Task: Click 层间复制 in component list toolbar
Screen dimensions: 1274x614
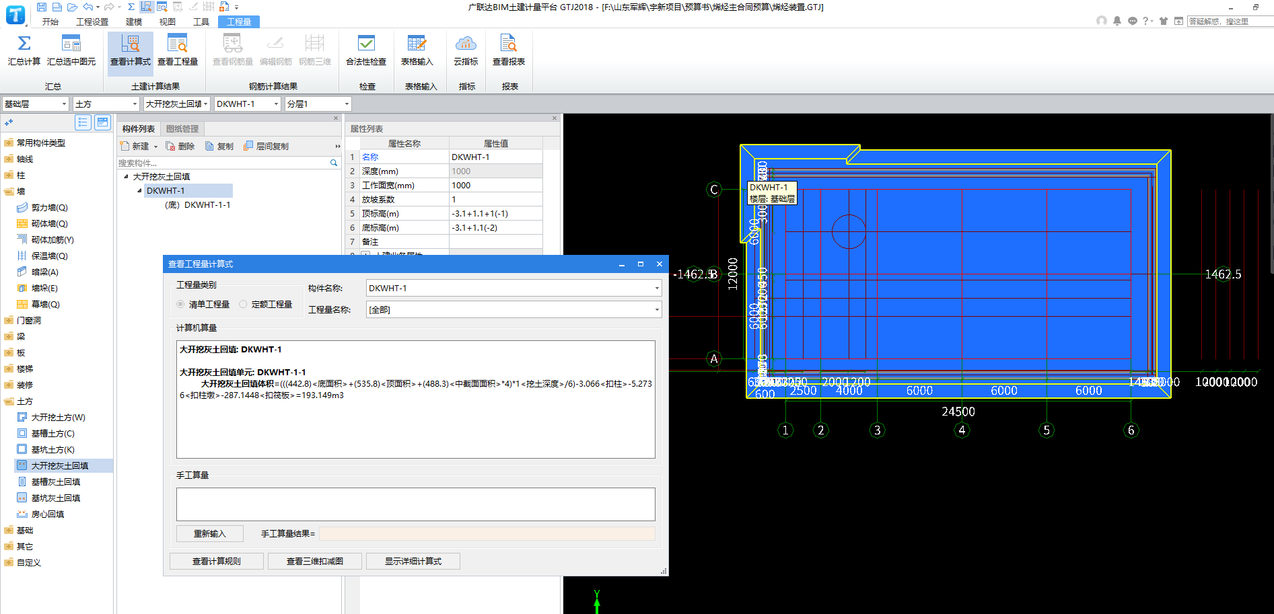Action: [267, 146]
